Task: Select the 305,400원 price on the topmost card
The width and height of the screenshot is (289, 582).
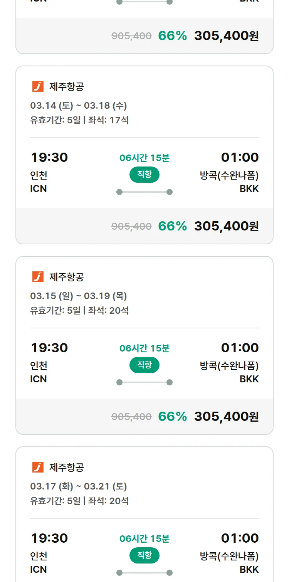Action: pos(226,36)
